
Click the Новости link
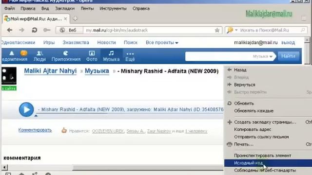pyautogui.click(x=106, y=42)
